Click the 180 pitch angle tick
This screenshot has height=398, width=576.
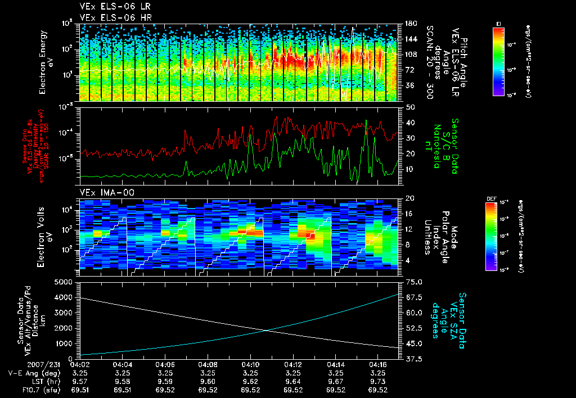pyautogui.click(x=411, y=24)
